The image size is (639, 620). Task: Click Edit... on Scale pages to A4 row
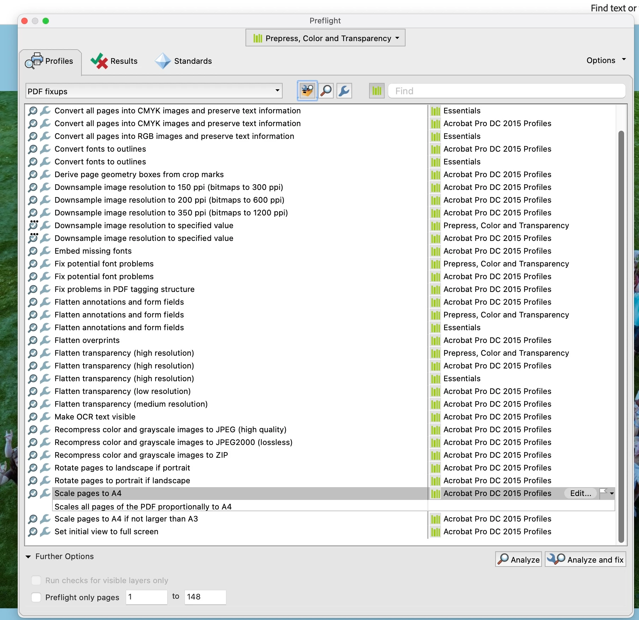point(581,493)
